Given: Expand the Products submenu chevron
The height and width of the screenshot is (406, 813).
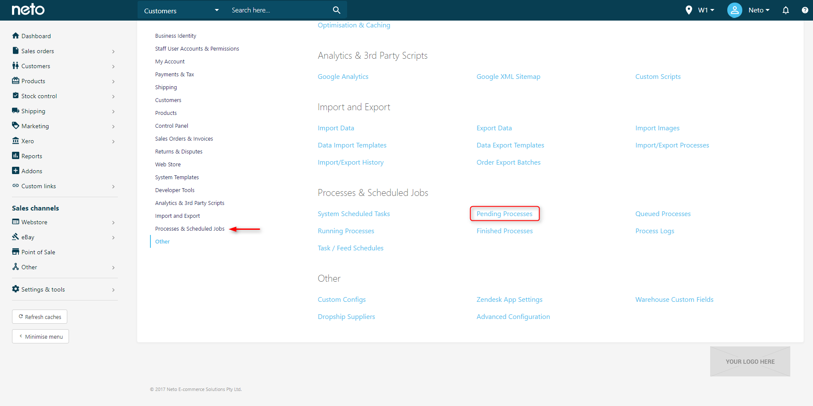Looking at the screenshot, I should pyautogui.click(x=114, y=81).
